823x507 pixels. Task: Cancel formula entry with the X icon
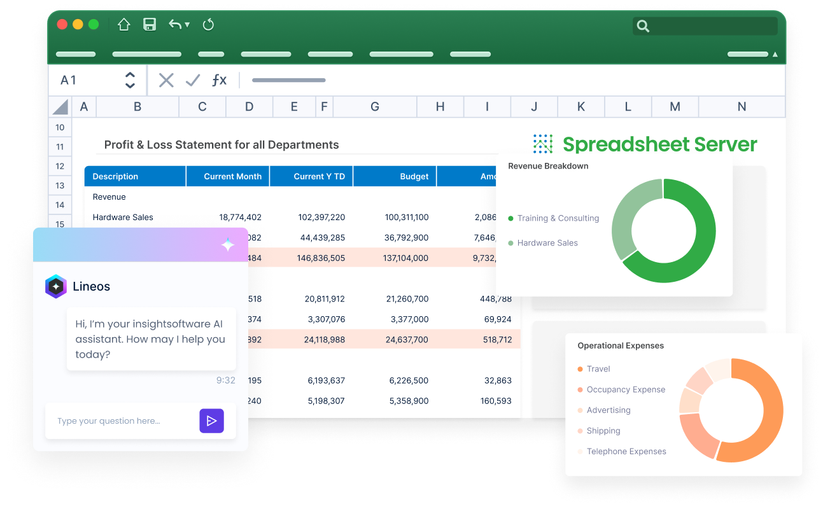point(165,80)
